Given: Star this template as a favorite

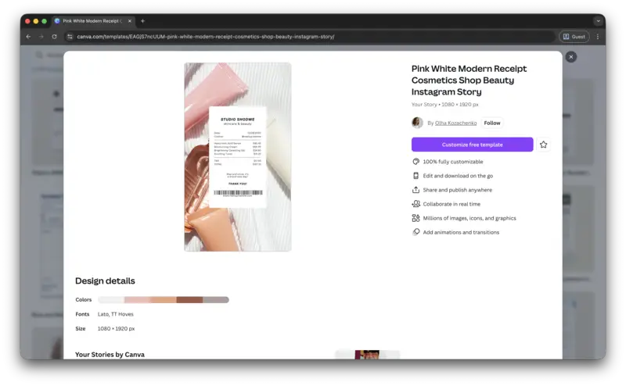Looking at the screenshot, I should pyautogui.click(x=543, y=145).
